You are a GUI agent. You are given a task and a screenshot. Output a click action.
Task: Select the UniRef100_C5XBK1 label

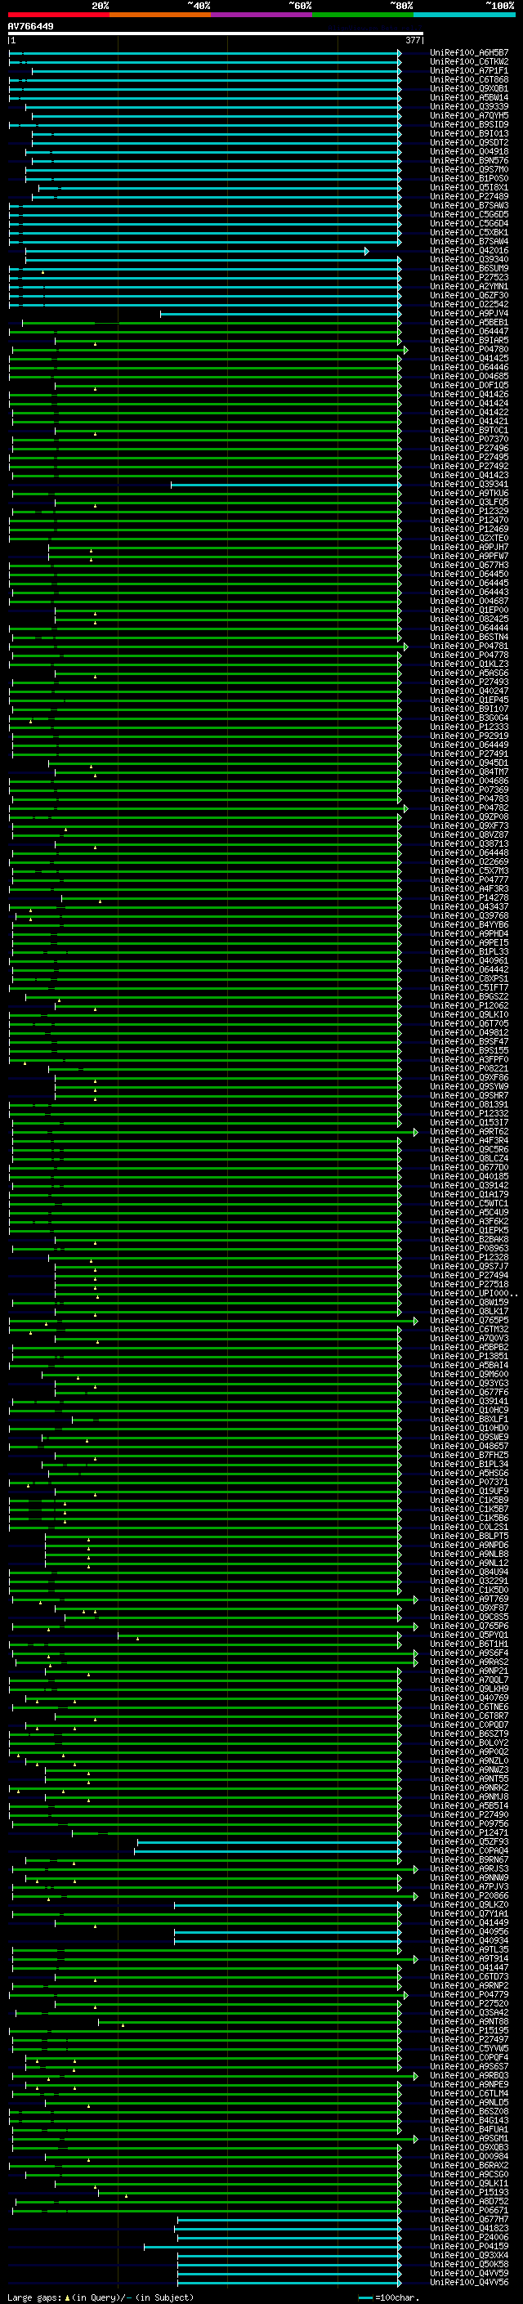tap(469, 233)
